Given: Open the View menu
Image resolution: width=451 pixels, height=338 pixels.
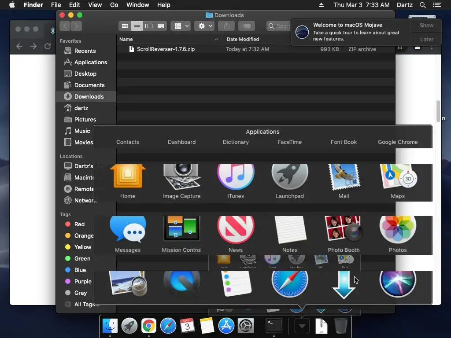Looking at the screenshot, I should pyautogui.click(x=95, y=5).
